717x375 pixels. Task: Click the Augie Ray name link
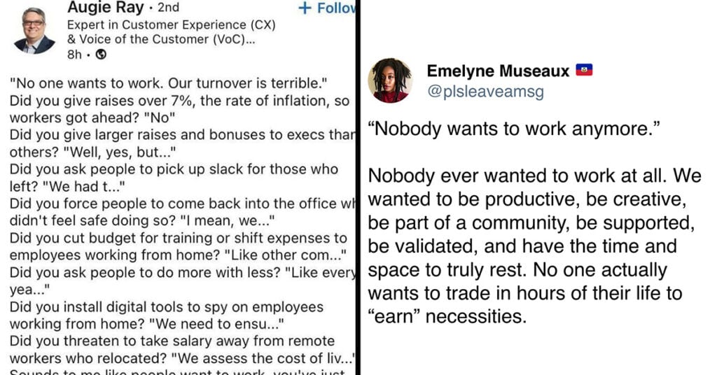point(106,7)
